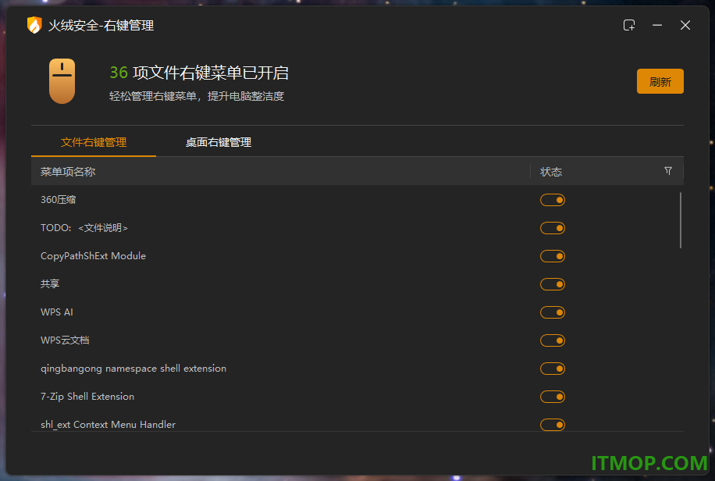Open the filter icon in 状态 column

pos(668,171)
